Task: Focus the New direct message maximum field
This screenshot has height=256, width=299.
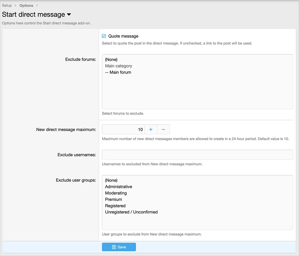Action: click(123, 129)
